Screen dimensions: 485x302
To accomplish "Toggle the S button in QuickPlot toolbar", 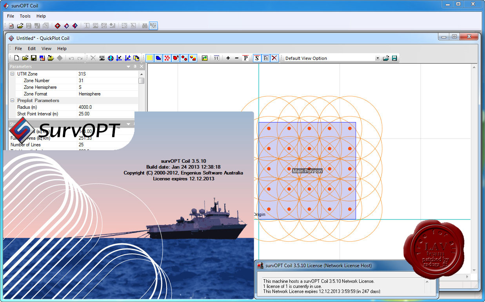I will click(257, 58).
